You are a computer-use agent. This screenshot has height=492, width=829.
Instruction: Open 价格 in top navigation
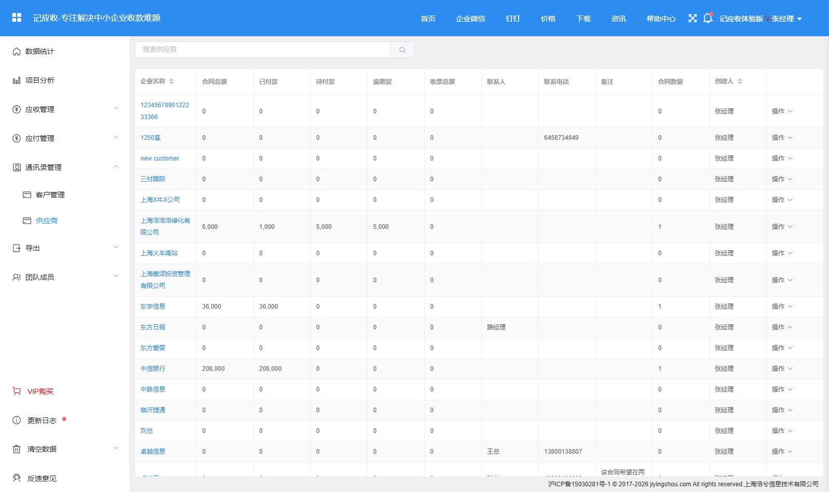pos(548,19)
